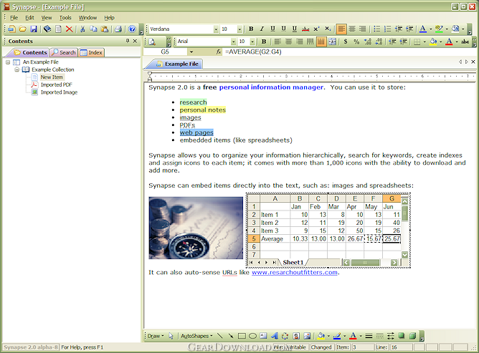This screenshot has height=353, width=479.
Task: Apply percent format icon
Action: coord(356,42)
